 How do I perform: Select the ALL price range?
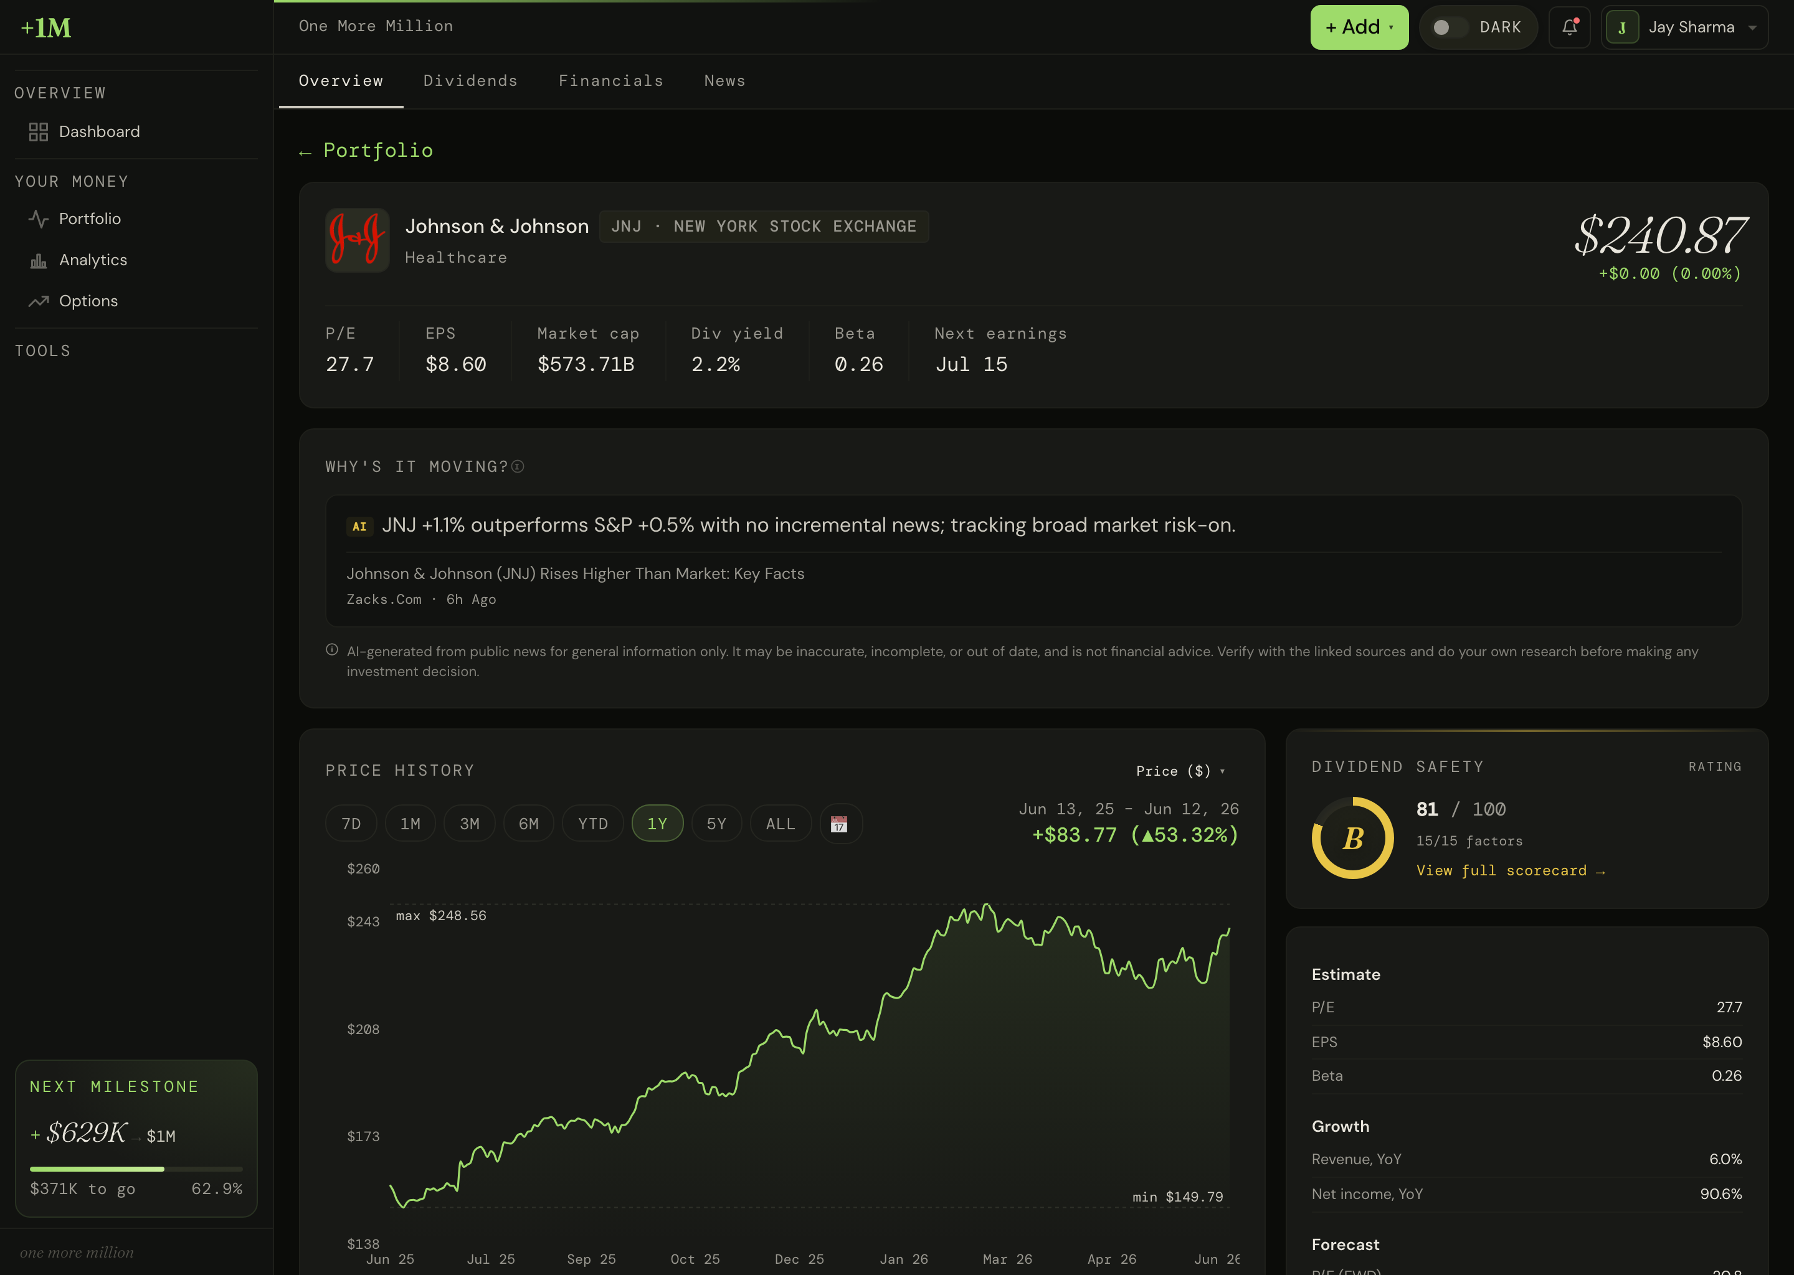(781, 824)
